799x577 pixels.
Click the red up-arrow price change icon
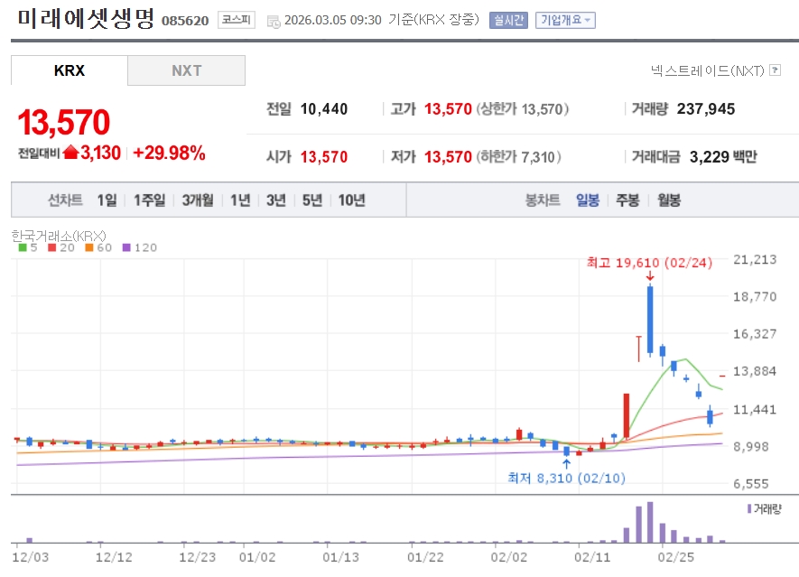coord(70,152)
